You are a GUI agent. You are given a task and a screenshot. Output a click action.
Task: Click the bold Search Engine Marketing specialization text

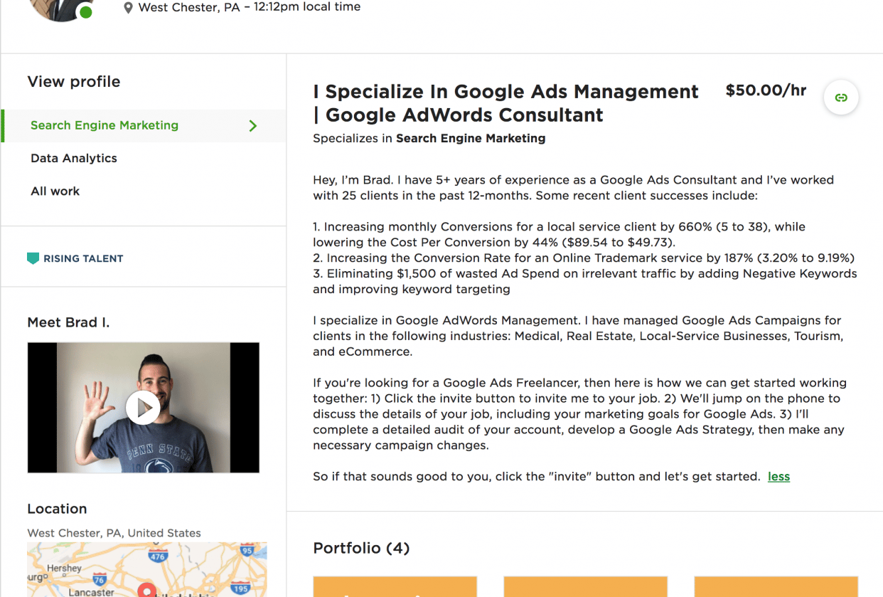point(471,139)
